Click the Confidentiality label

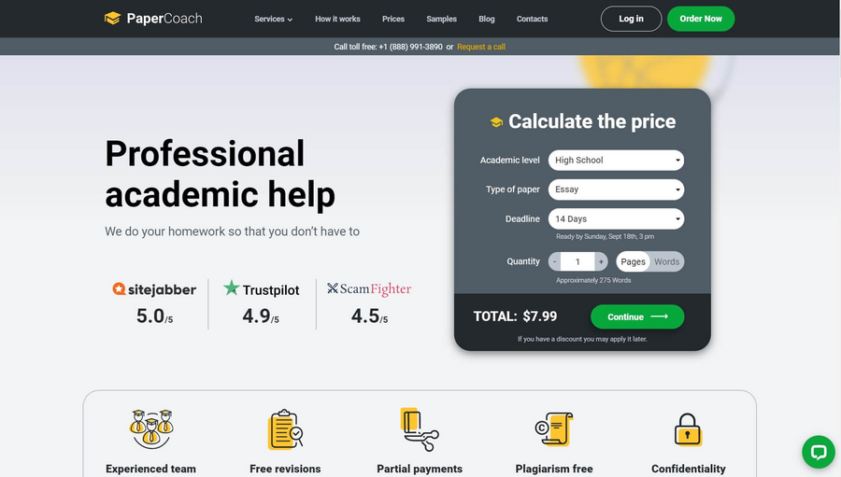click(688, 469)
